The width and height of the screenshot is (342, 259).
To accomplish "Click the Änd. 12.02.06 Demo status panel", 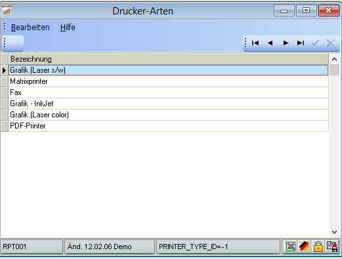I will (x=110, y=247).
